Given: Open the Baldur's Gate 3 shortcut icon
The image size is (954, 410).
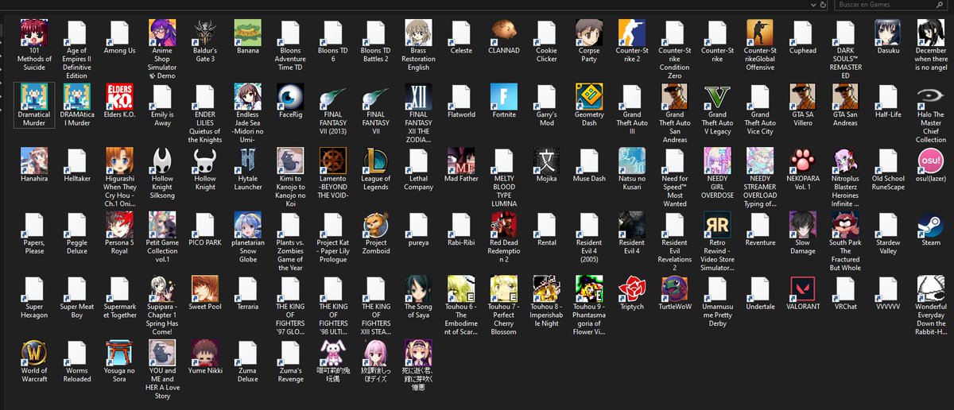Looking at the screenshot, I should coord(205,32).
